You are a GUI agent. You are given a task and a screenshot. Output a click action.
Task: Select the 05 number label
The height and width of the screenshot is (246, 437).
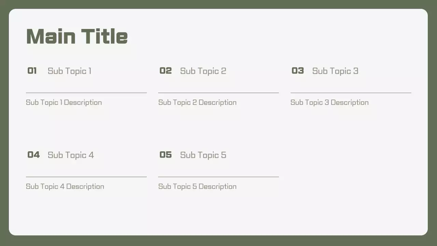tap(166, 155)
